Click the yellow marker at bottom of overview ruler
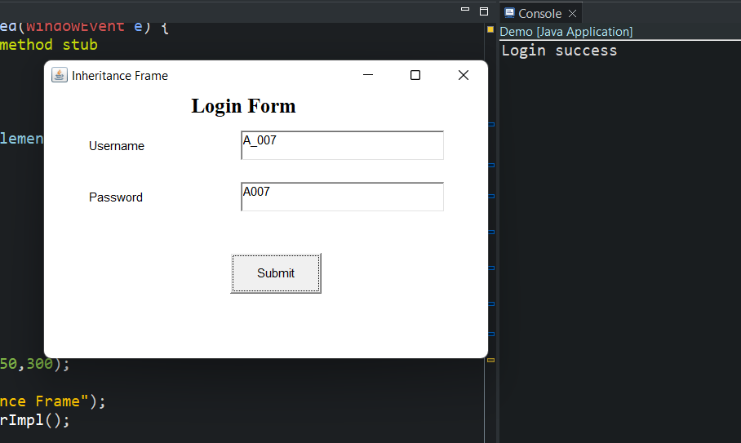 tap(490, 361)
